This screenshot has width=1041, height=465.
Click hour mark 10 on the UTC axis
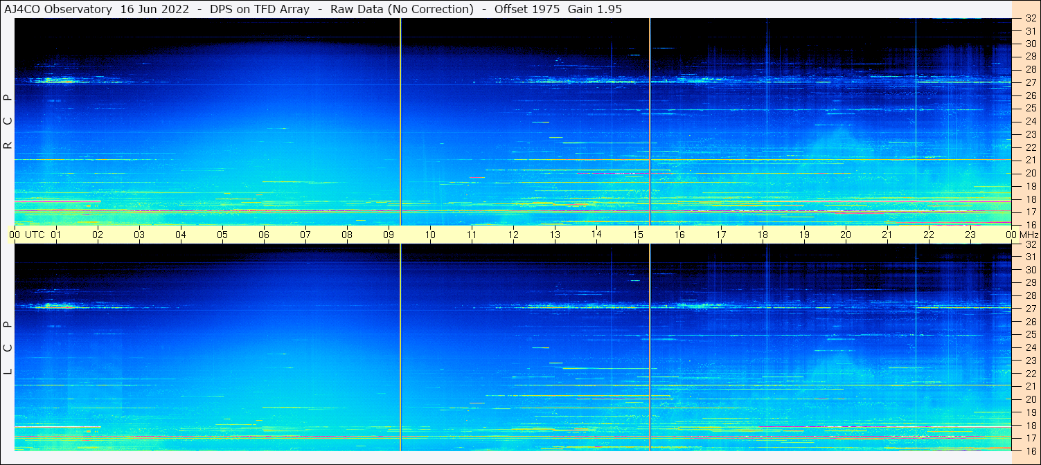click(x=430, y=235)
